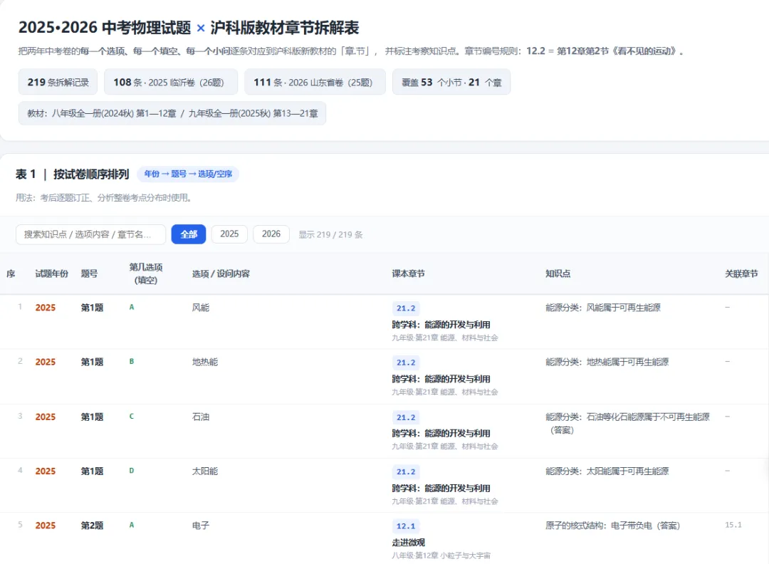Click the 知识点 column header
The image size is (769, 564).
[x=558, y=273]
